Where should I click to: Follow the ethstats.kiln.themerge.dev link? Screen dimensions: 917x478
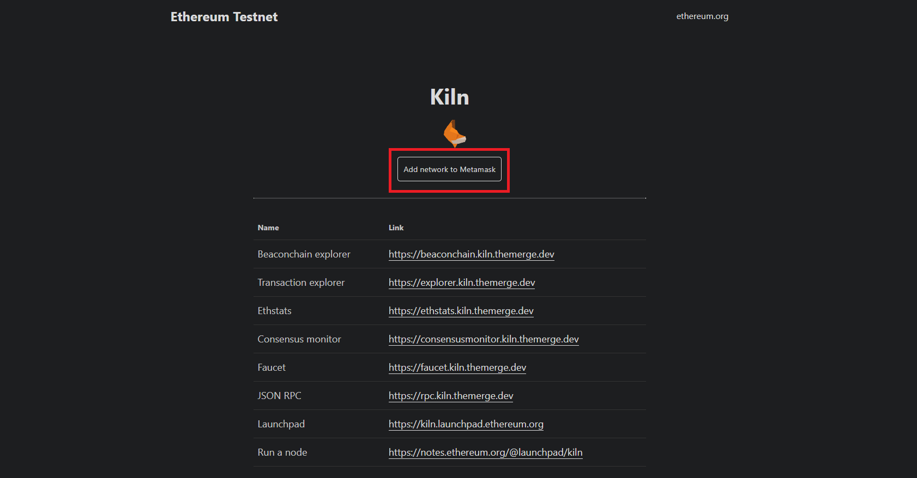click(x=461, y=311)
